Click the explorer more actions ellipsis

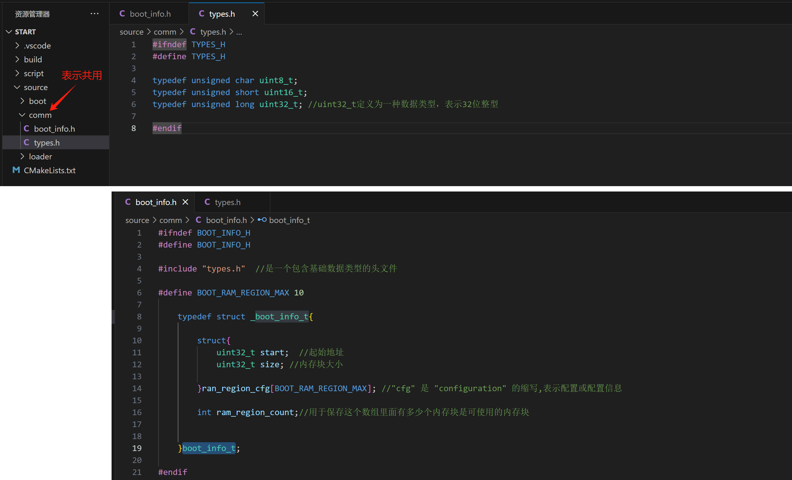pos(94,14)
